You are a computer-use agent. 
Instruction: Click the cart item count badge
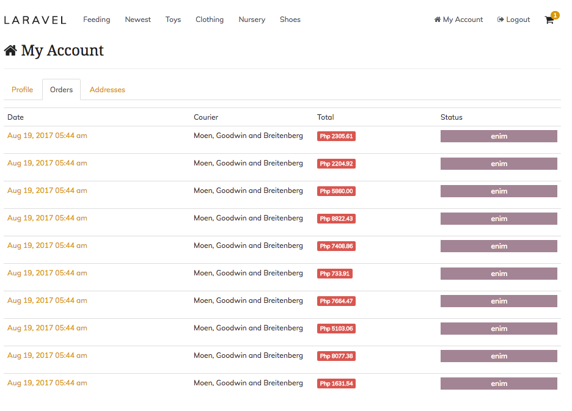click(555, 15)
